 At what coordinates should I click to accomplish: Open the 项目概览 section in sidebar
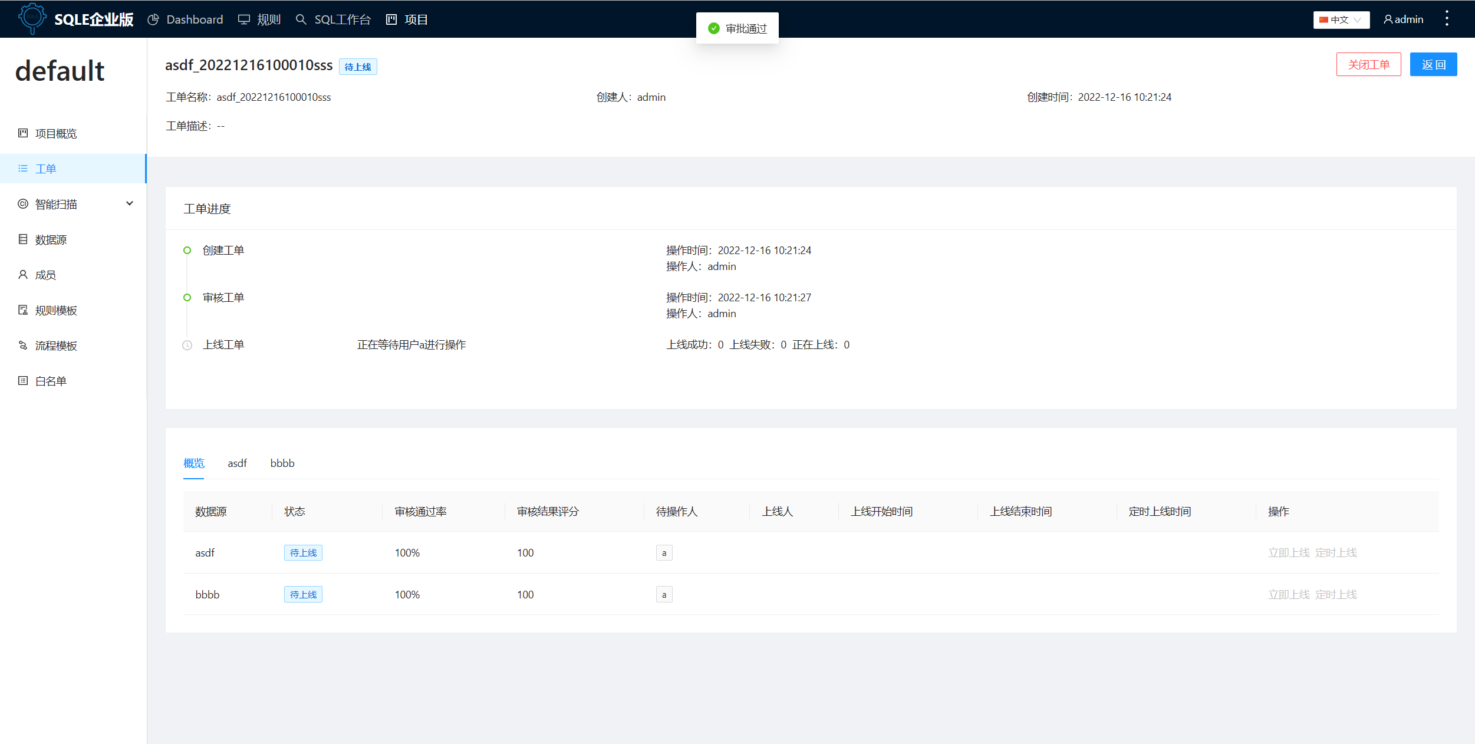[57, 133]
